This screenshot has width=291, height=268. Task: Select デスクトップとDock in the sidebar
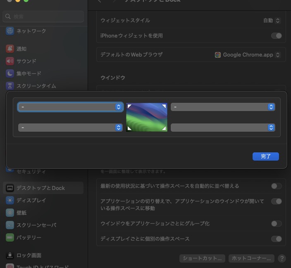[41, 188]
